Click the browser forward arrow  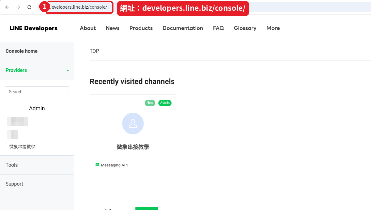[x=18, y=7]
